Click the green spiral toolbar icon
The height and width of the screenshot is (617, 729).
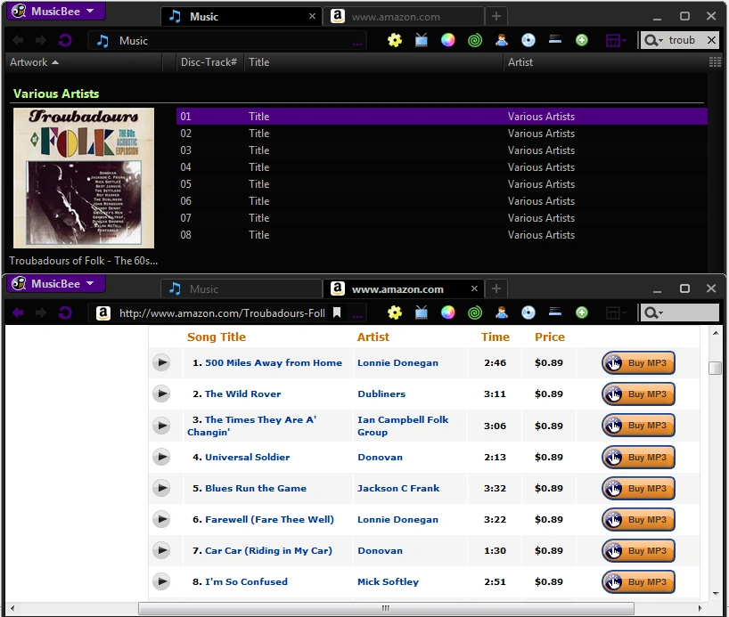point(475,40)
